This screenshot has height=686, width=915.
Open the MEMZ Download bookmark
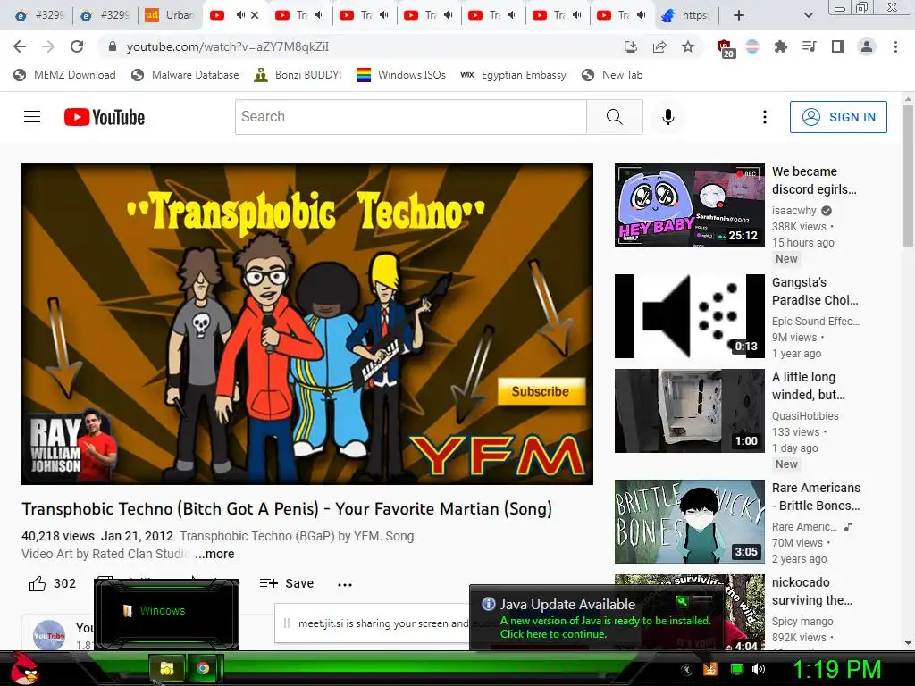point(64,75)
